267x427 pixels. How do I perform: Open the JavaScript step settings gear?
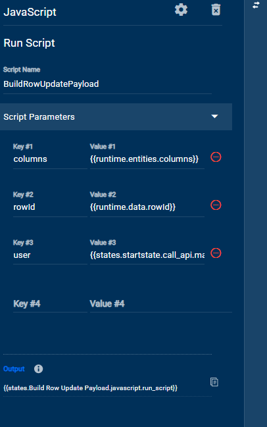pyautogui.click(x=181, y=10)
